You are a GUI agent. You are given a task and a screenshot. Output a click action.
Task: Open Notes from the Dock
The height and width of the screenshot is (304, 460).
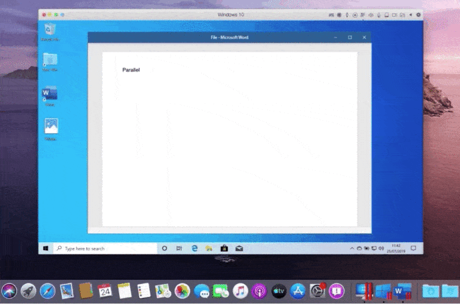(124, 291)
